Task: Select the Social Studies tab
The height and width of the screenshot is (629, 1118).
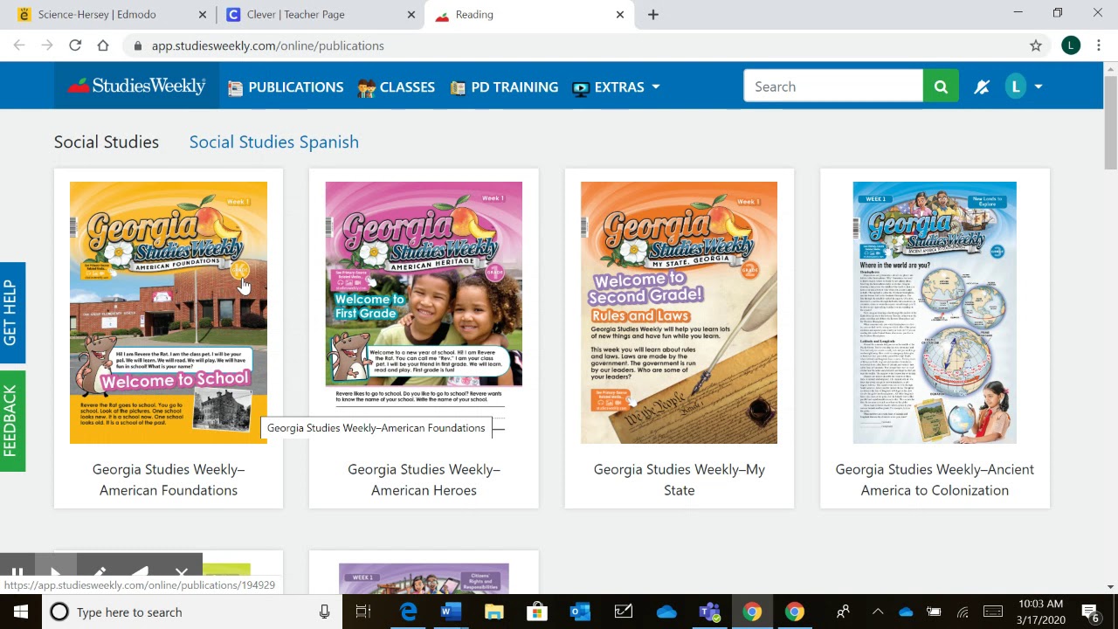Action: click(x=107, y=142)
